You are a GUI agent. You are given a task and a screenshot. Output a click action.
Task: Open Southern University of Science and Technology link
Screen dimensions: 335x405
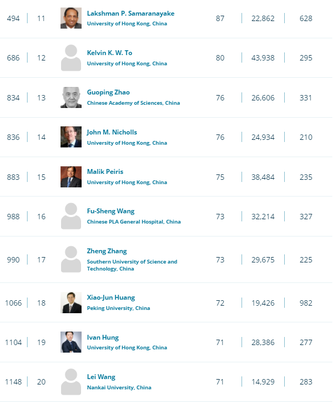click(132, 265)
